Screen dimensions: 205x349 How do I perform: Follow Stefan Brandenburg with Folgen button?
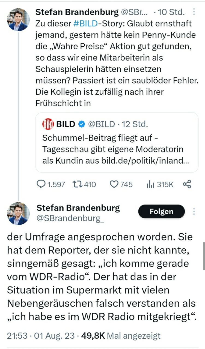coord(161,212)
